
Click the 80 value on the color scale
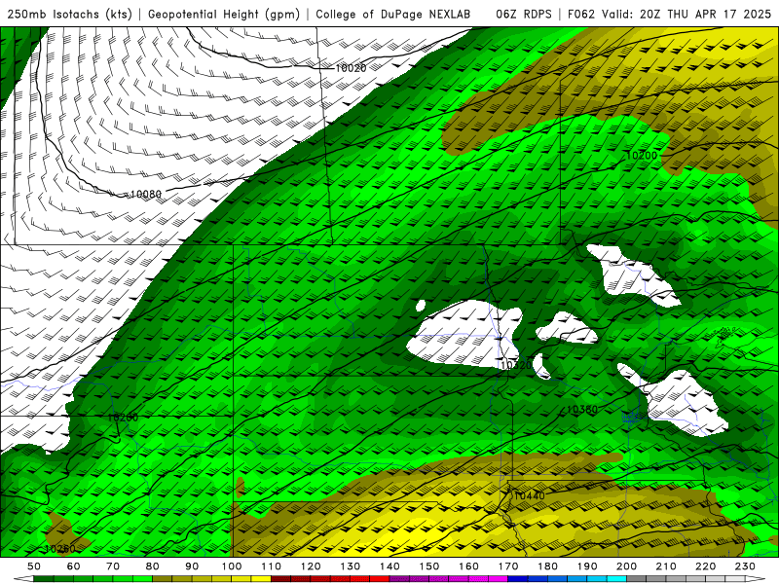pos(153,566)
